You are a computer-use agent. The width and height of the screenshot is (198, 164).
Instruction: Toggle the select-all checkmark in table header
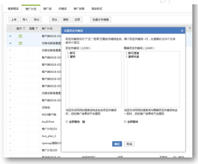point(10,29)
